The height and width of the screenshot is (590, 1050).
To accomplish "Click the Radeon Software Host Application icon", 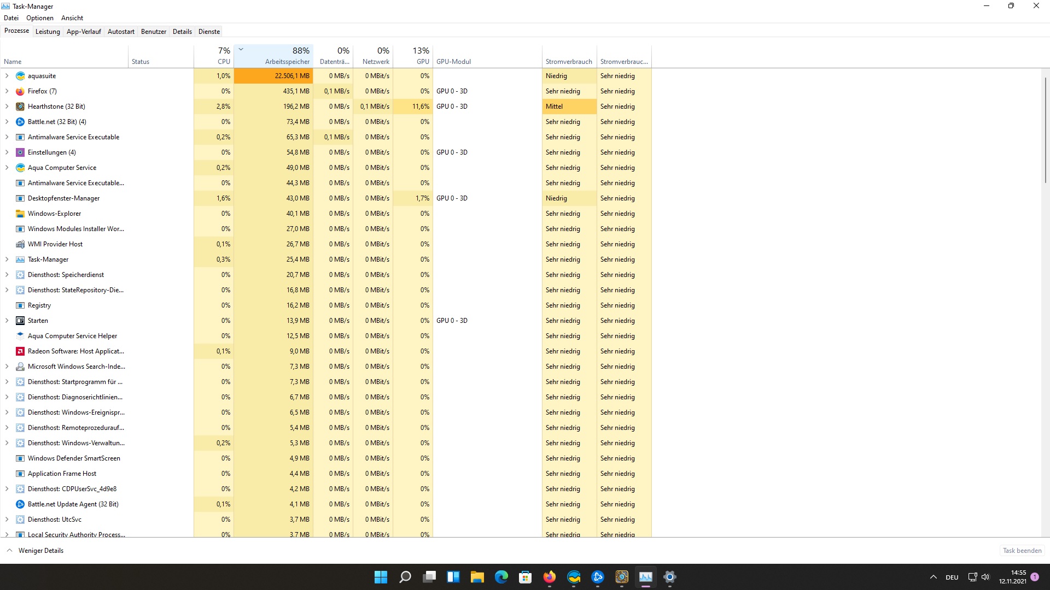I will coord(20,351).
